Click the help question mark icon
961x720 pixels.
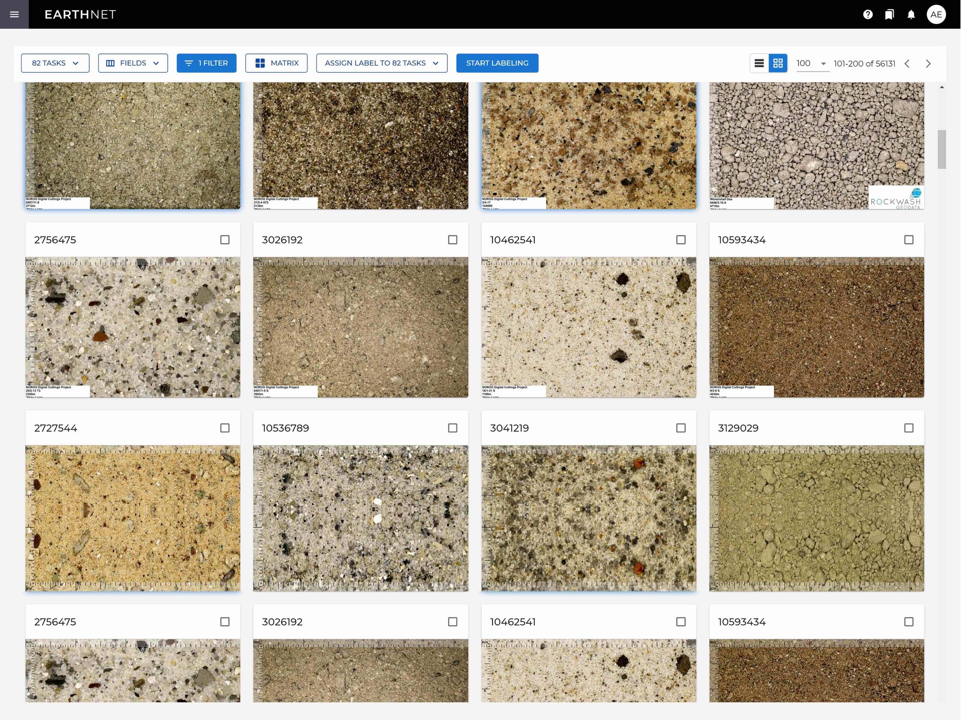click(868, 14)
